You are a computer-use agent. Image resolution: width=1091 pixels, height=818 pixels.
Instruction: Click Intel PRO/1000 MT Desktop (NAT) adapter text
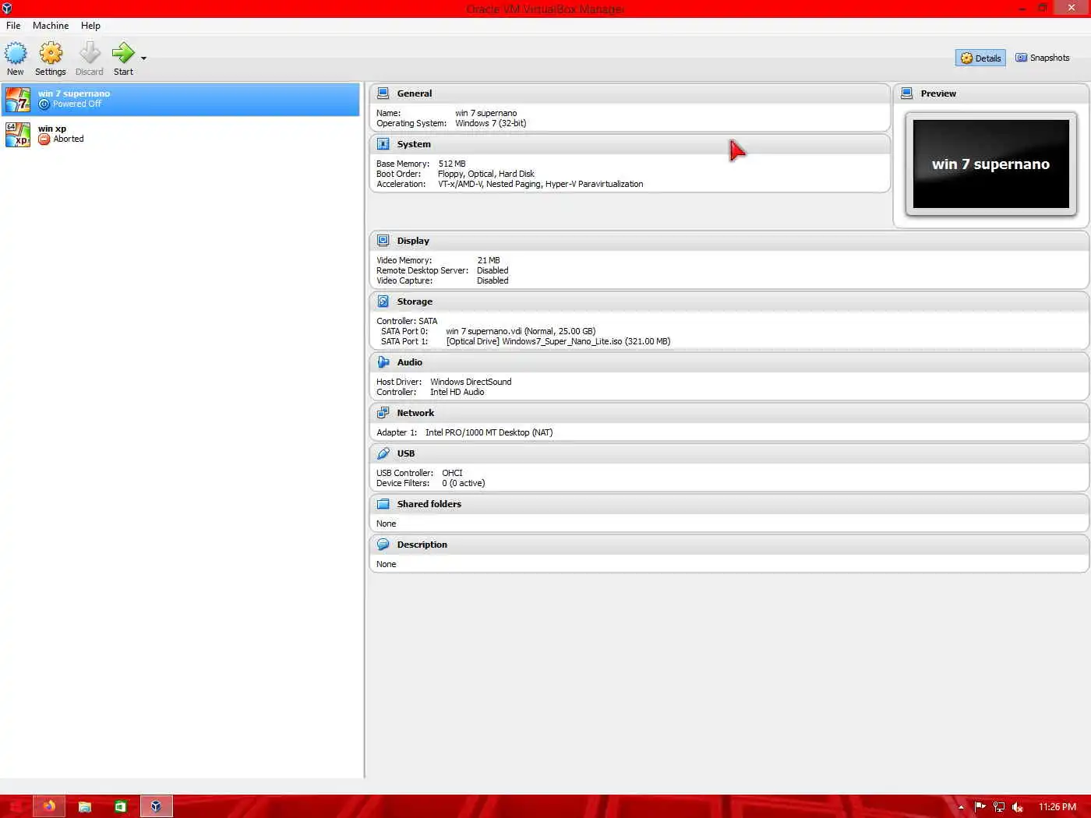pyautogui.click(x=489, y=432)
